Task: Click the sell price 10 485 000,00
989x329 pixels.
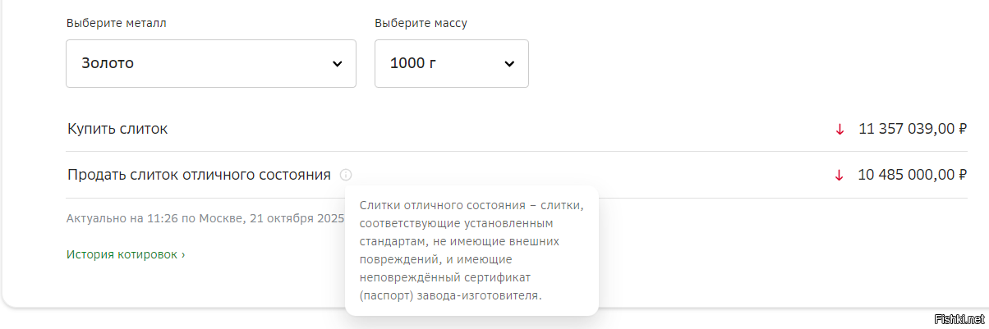Action: pyautogui.click(x=906, y=175)
